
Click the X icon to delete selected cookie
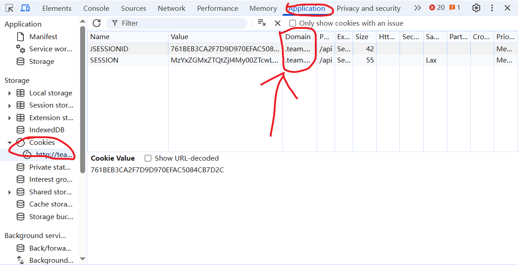click(x=277, y=23)
